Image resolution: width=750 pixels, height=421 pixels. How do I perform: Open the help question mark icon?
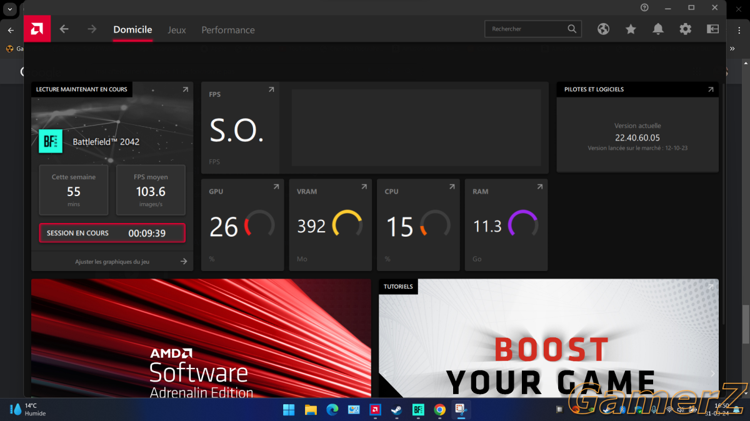644,7
